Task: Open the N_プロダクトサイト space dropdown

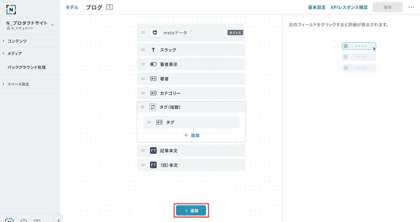Action: pyautogui.click(x=52, y=25)
